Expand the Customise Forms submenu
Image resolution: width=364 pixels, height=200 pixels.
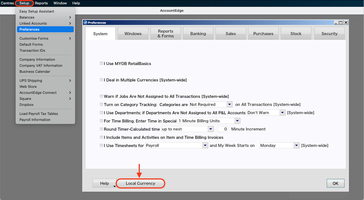tap(45, 38)
